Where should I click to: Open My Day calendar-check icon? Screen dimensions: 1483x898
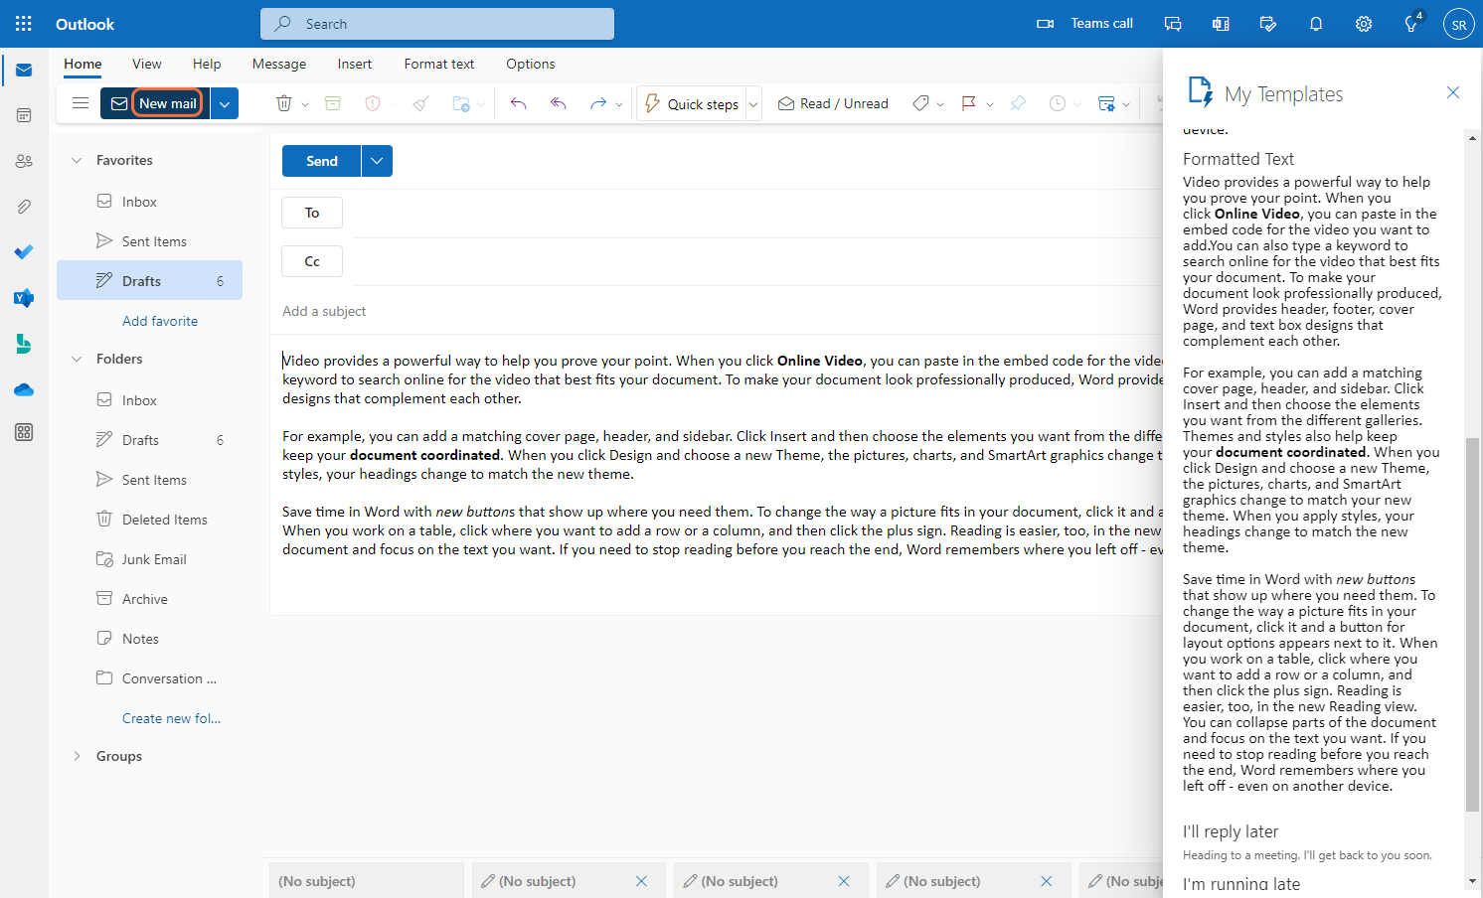point(1268,24)
